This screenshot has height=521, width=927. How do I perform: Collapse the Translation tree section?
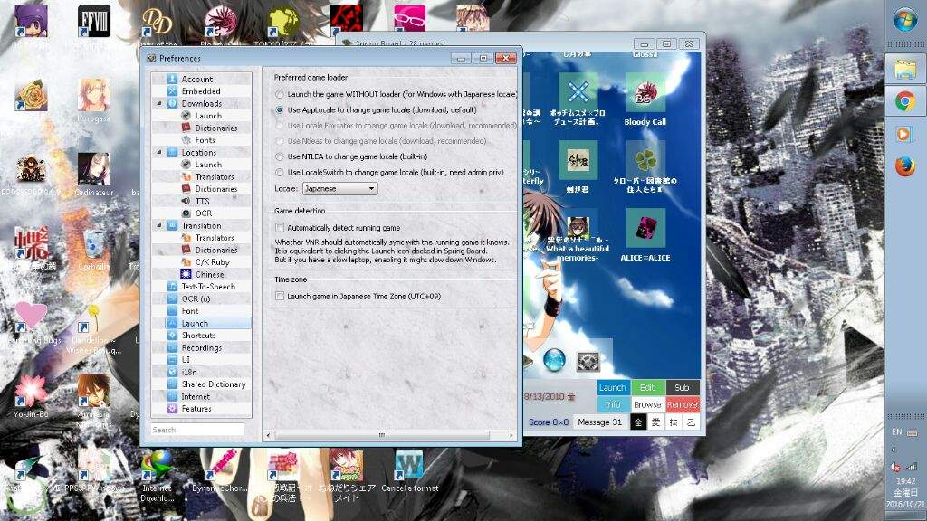point(159,225)
